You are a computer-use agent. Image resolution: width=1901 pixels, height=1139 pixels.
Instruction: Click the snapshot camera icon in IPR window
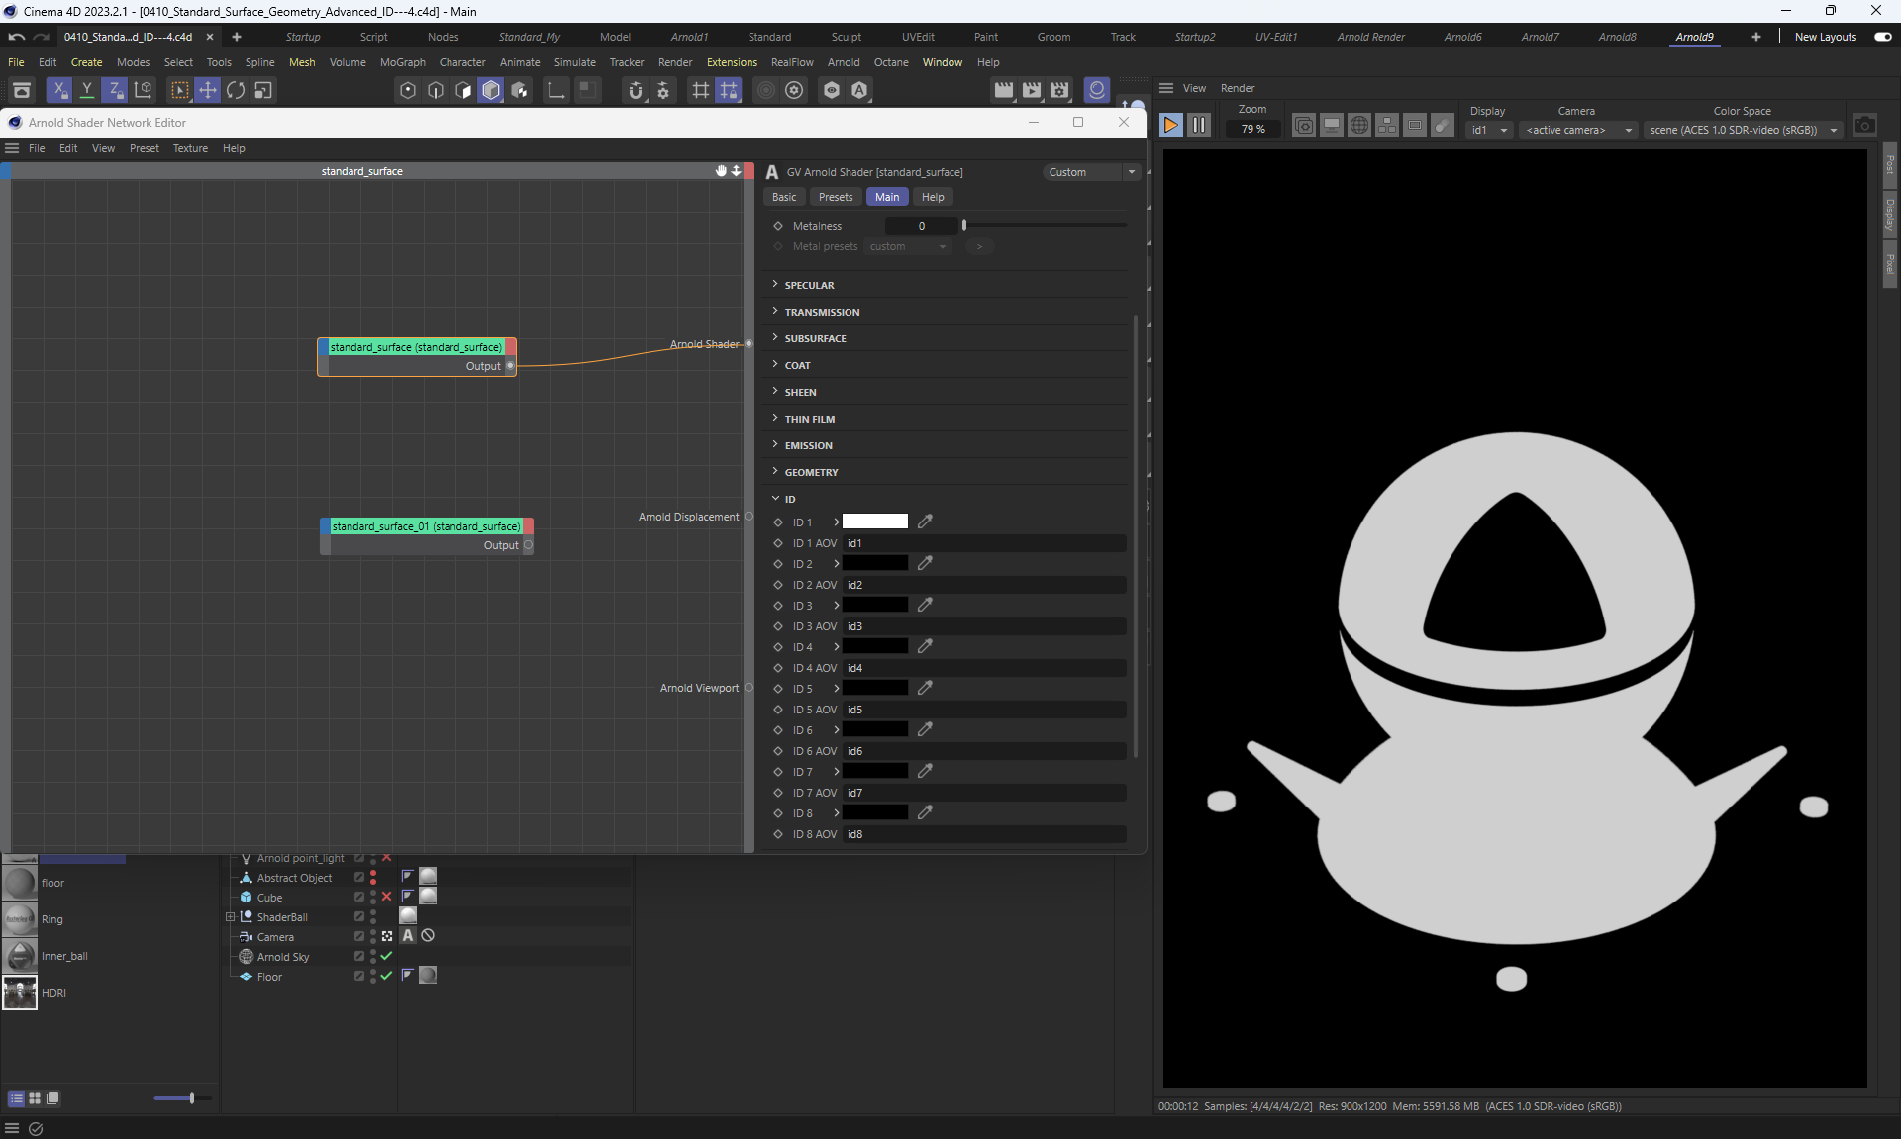(1864, 126)
